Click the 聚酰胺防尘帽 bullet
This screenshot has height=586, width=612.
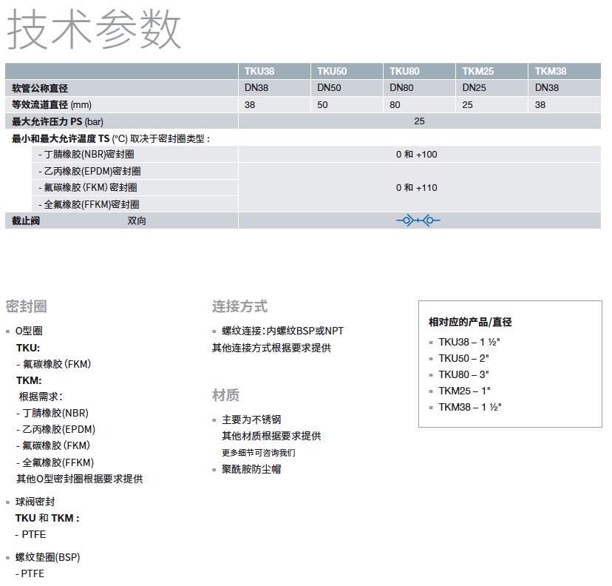pyautogui.click(x=251, y=469)
